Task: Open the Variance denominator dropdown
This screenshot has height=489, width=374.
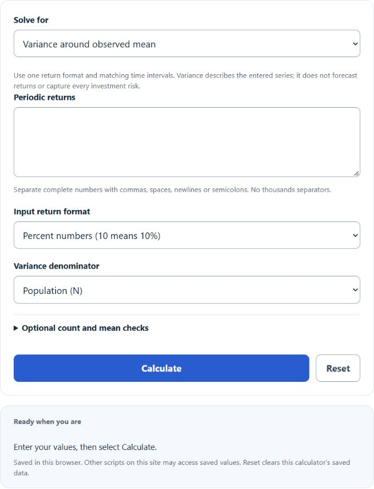Action: tap(186, 290)
